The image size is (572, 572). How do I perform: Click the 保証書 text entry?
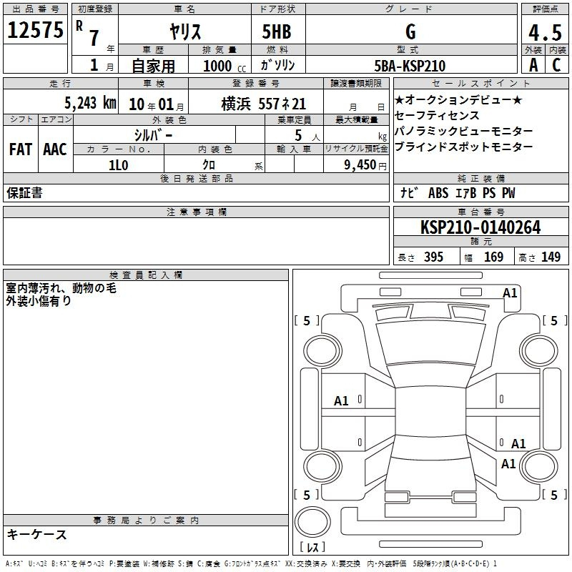[x=24, y=193]
